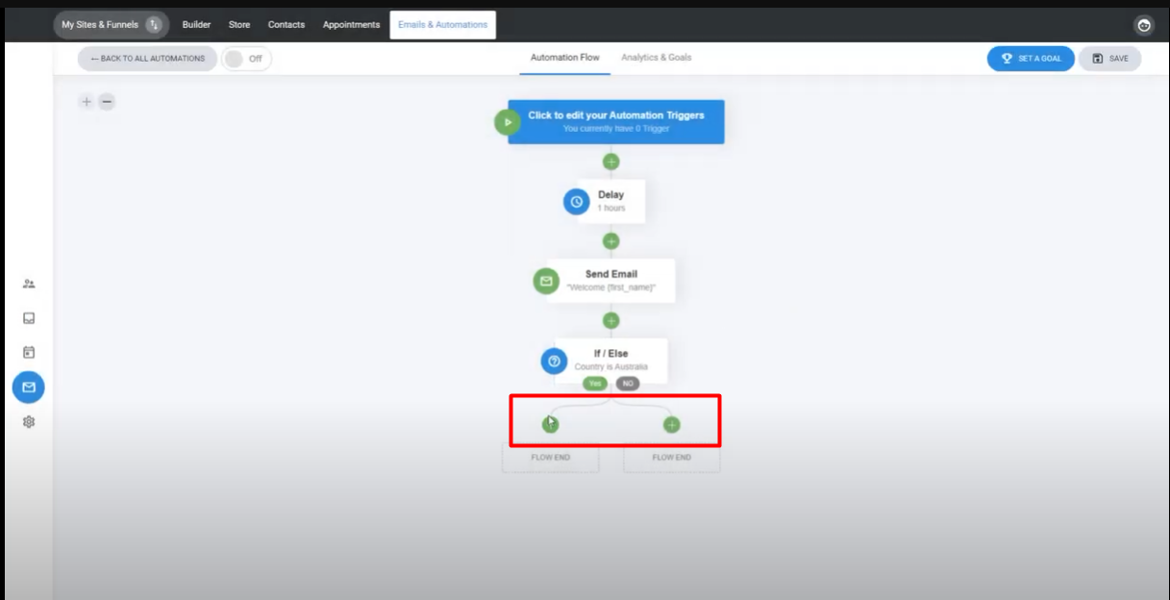This screenshot has width=1170, height=600.
Task: Open the Appointments menu item
Action: pyautogui.click(x=351, y=25)
